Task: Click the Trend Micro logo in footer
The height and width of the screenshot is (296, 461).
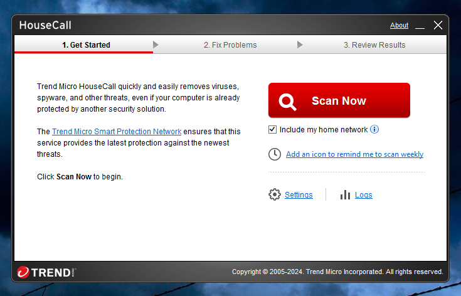Action: pyautogui.click(x=46, y=273)
